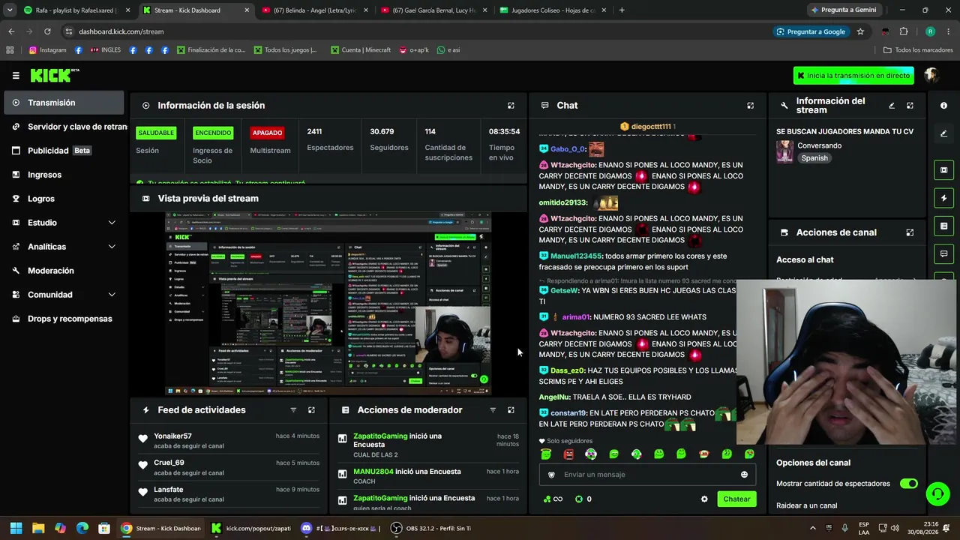This screenshot has width=960, height=540.
Task: Switch to the Belinda - Angel browser tab
Action: [313, 10]
